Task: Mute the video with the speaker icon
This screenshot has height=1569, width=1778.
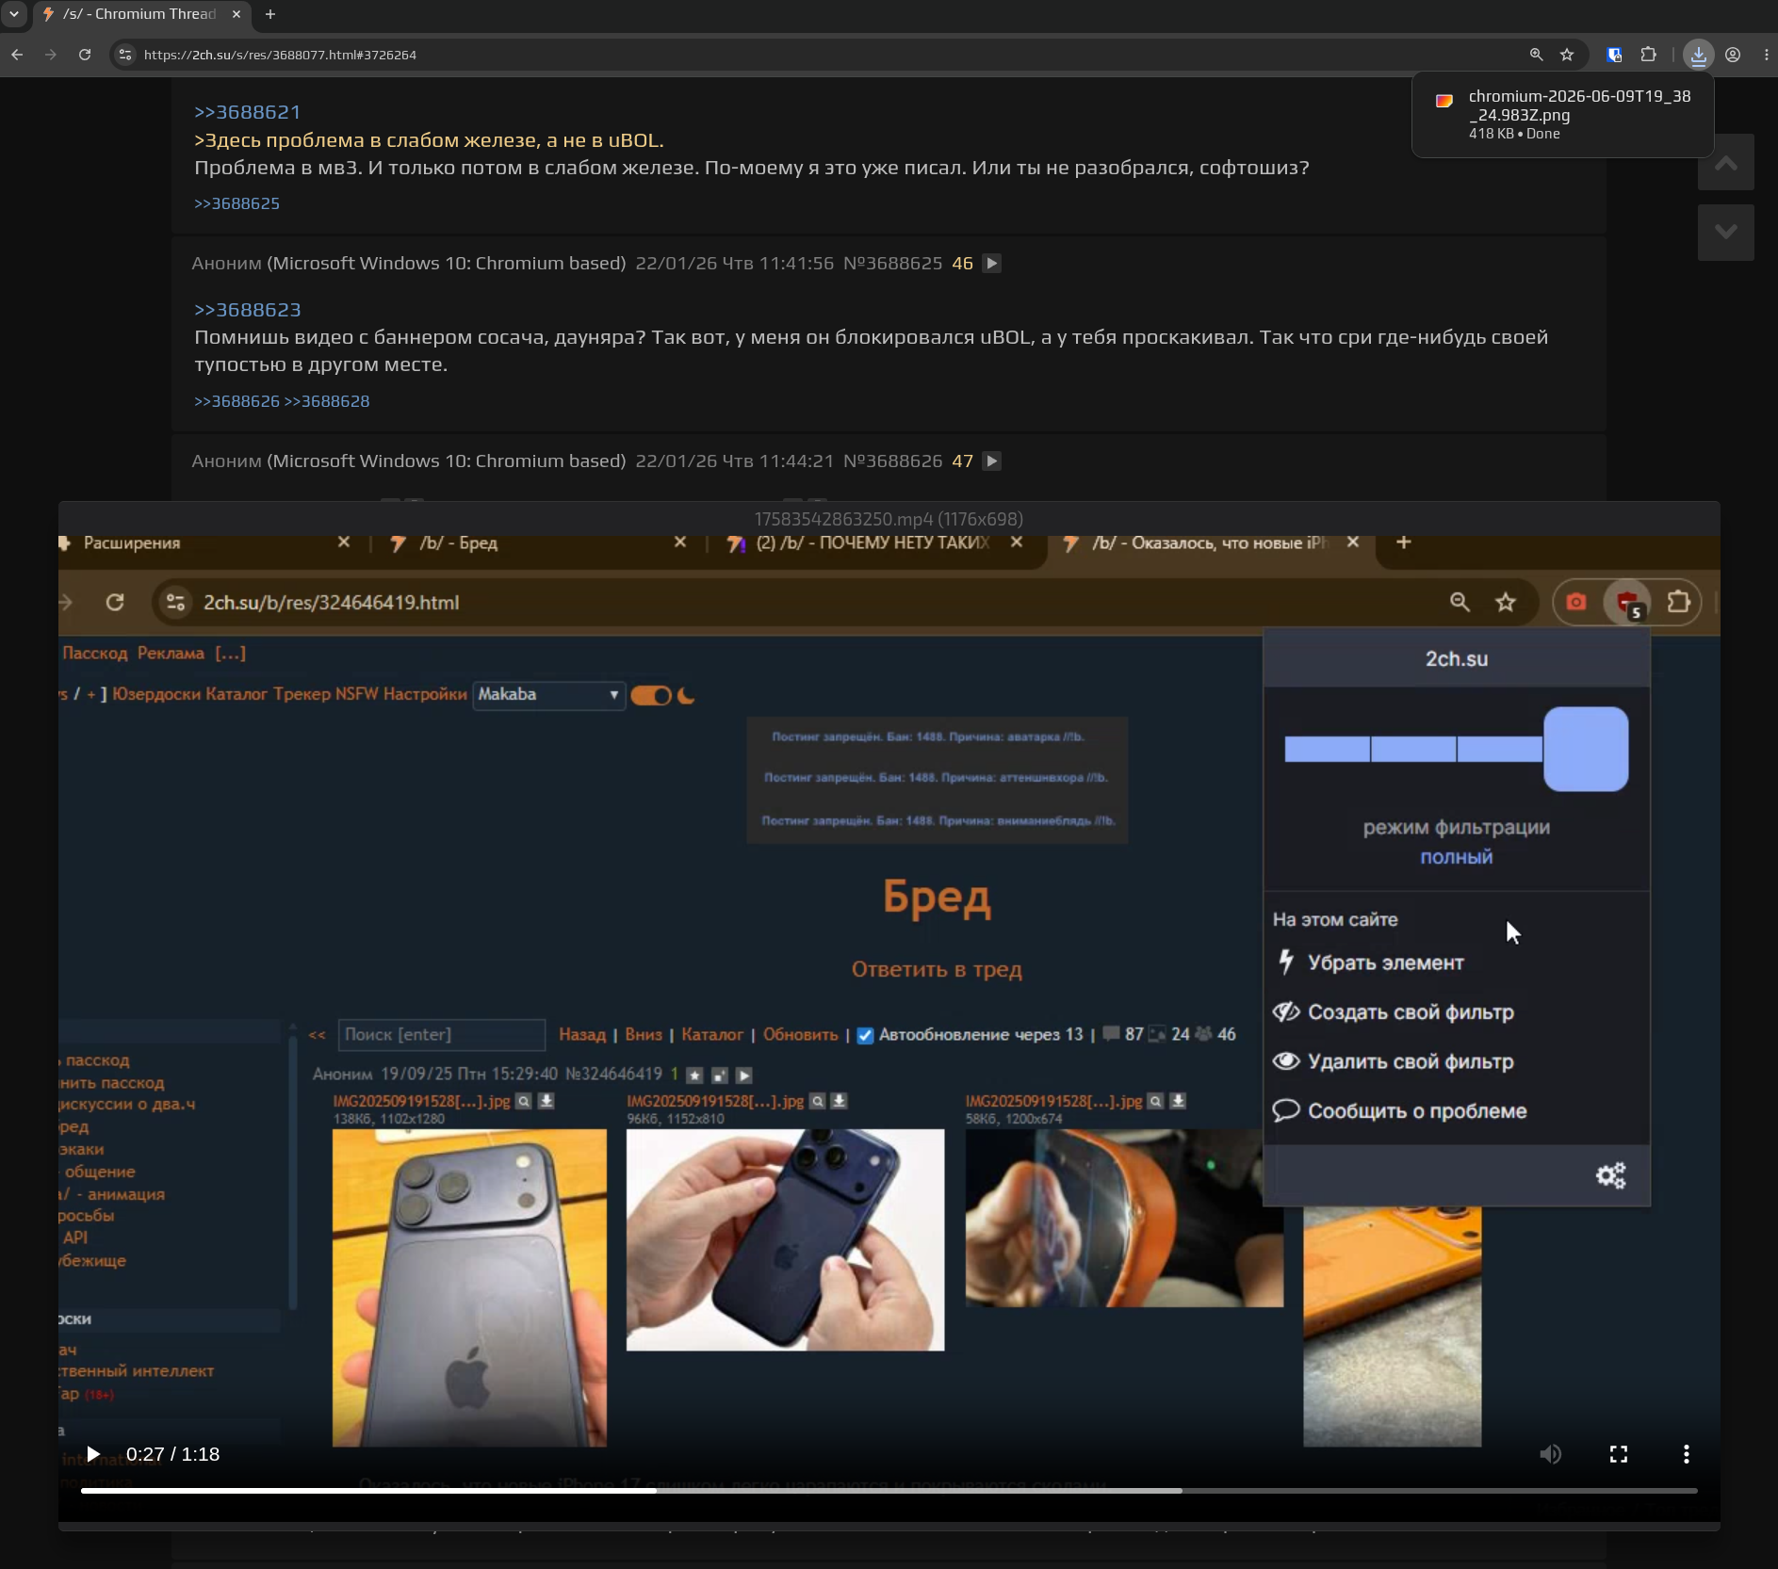Action: pos(1550,1454)
